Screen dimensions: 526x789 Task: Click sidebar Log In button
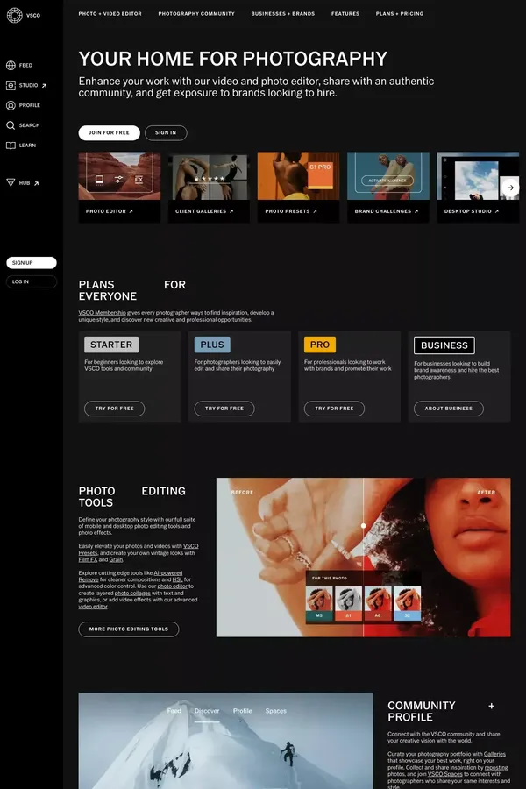pyautogui.click(x=32, y=281)
